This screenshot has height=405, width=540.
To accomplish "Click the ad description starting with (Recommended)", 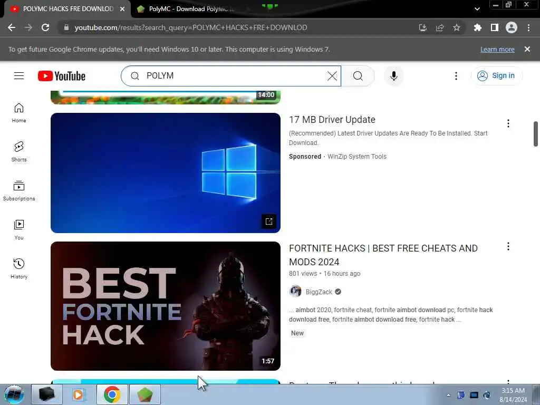I will coord(388,138).
